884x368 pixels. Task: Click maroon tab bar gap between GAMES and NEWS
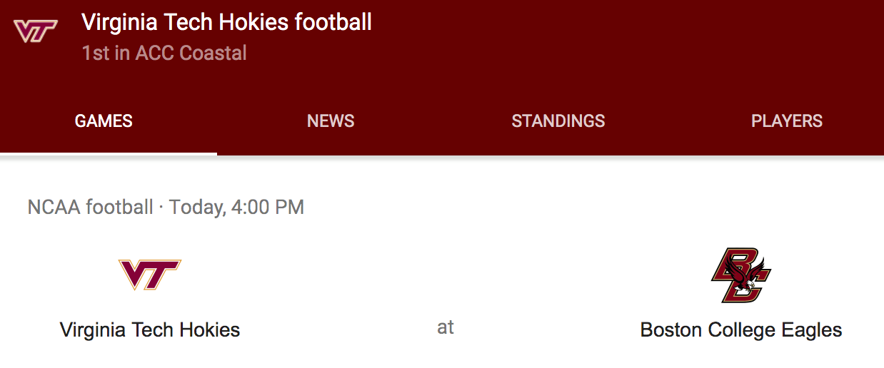220,121
